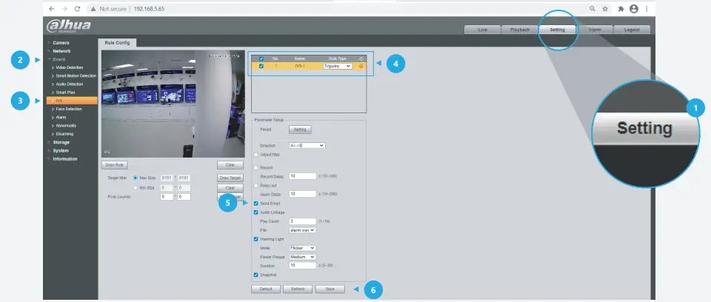Open Abnormality in sidebar
This screenshot has width=711, height=302.
pos(66,126)
